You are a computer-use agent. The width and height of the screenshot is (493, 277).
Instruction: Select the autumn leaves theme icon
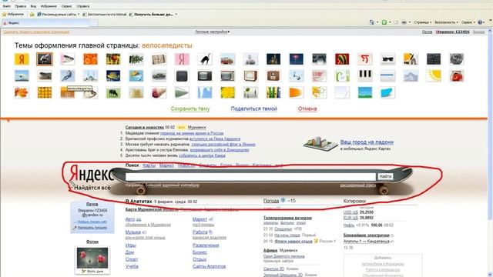[x=22, y=92]
